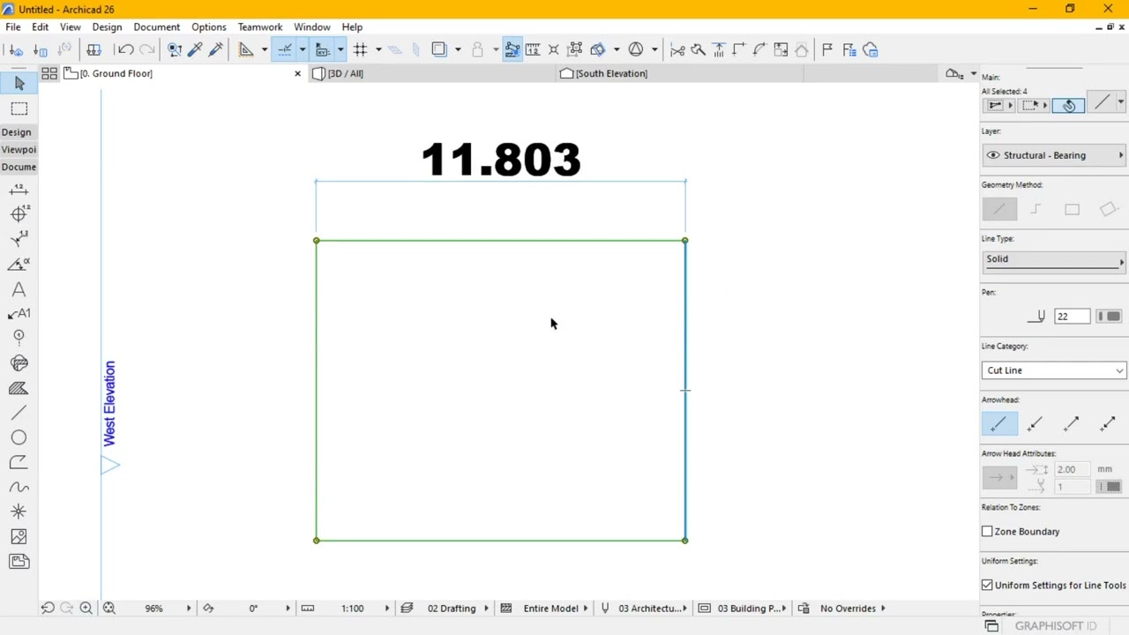Click the Trace reference icon

[x=439, y=49]
